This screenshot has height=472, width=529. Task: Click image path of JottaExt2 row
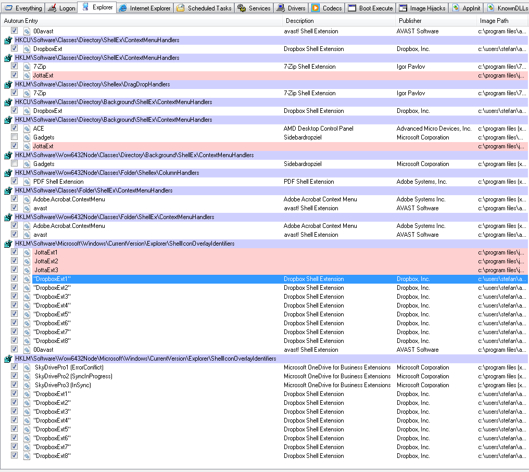[501, 261]
